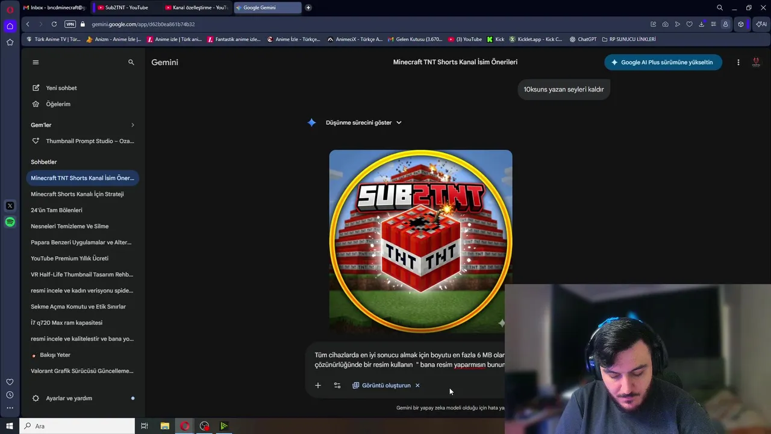The image size is (771, 434).
Task: Open the generated SUB2TNT logo image
Action: [x=421, y=242]
